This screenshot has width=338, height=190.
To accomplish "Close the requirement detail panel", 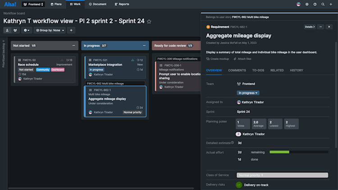I will (x=329, y=27).
